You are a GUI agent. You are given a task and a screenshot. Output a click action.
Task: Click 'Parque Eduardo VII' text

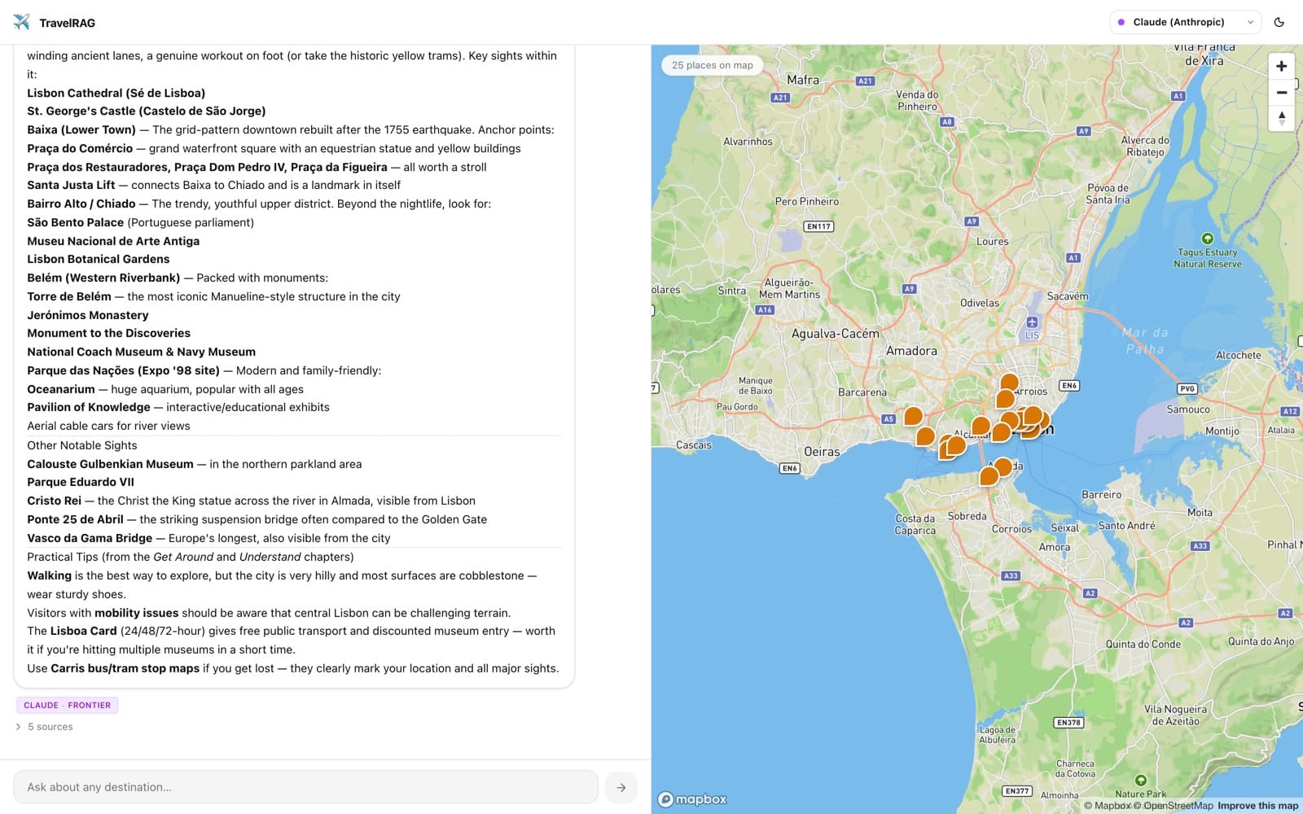click(81, 482)
